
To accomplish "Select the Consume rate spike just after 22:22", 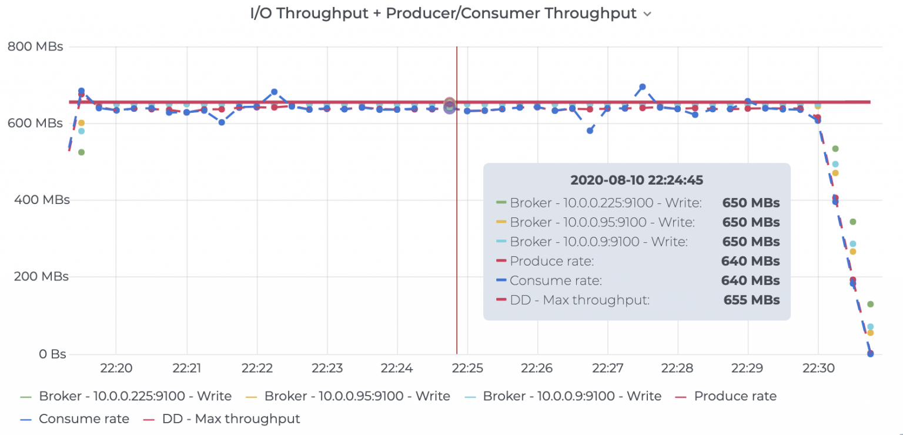I will tap(274, 92).
